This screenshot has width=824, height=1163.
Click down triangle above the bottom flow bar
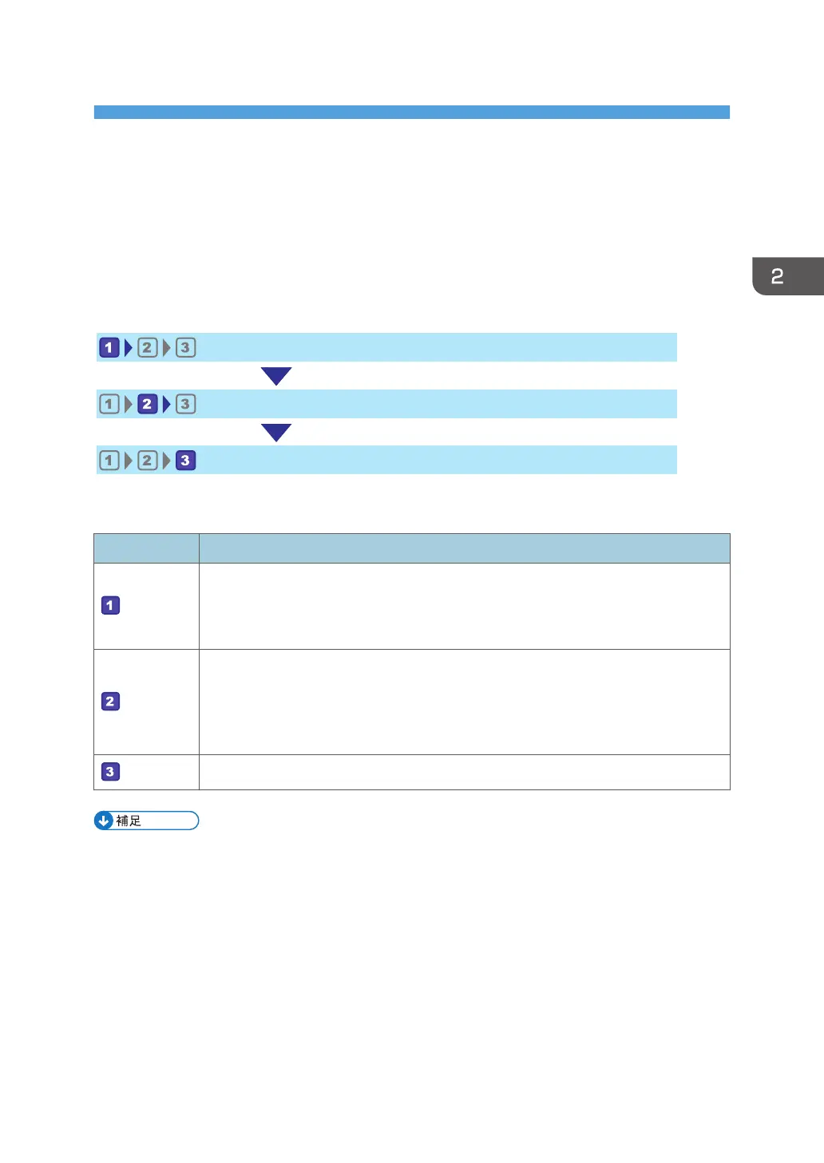[x=276, y=432]
